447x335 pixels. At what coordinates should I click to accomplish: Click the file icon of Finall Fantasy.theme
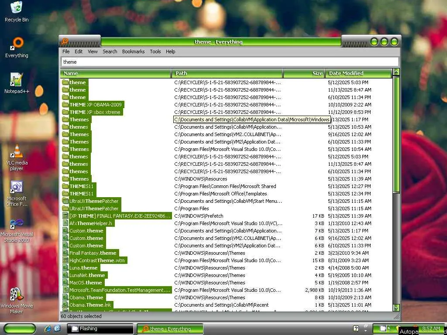click(x=65, y=253)
